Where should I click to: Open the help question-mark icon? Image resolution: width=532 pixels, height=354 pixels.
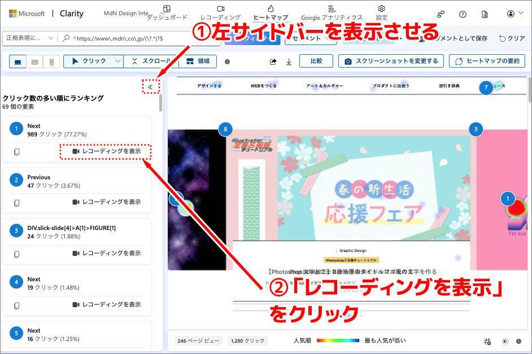click(x=463, y=14)
